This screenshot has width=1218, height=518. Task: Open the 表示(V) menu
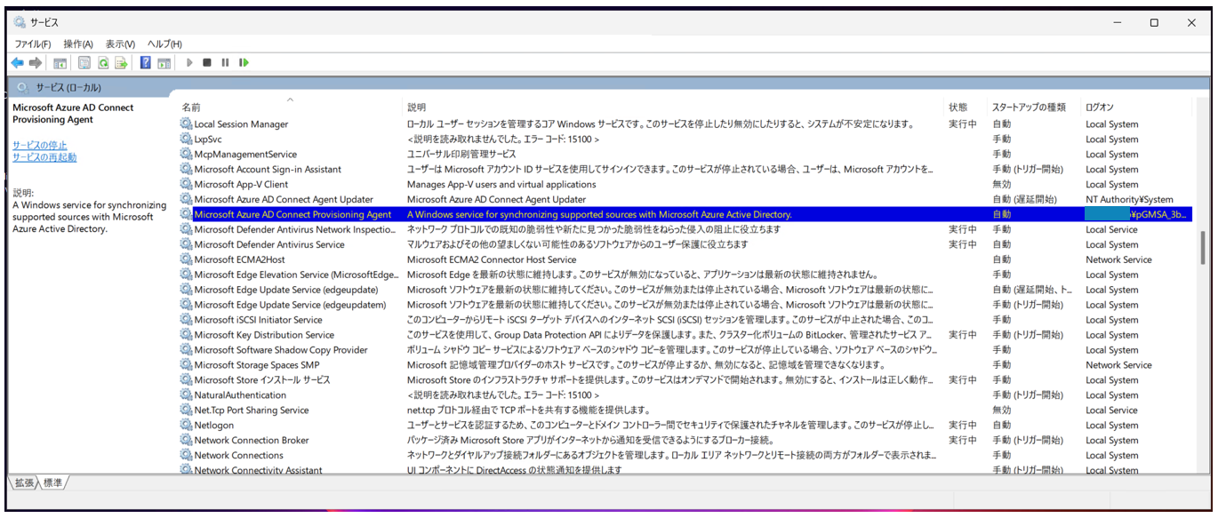[120, 44]
